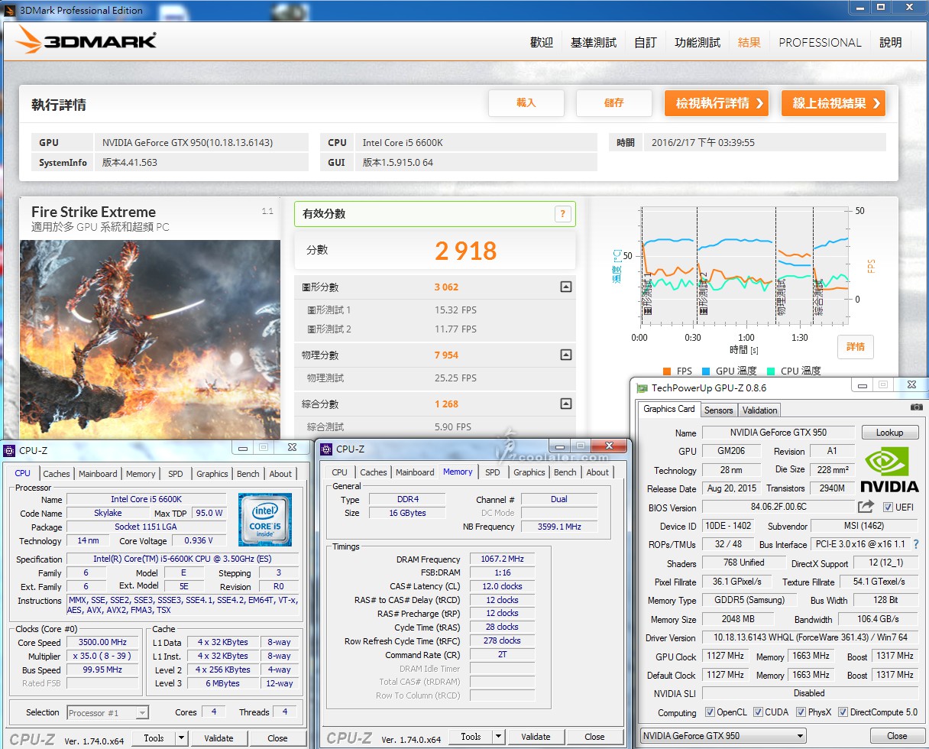This screenshot has height=749, width=929.
Task: Open the PROFESSIONAL tab
Action: tap(820, 43)
